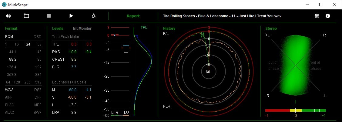Open a file with the folder icon
The width and height of the screenshot is (342, 122).
(26, 16)
